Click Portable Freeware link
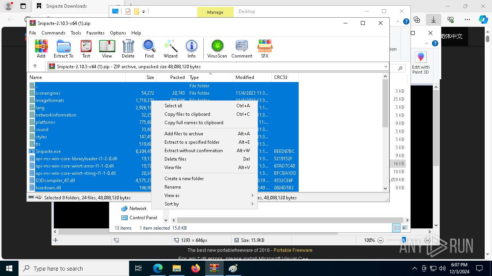Viewport: 492px width, 276px height. (x=293, y=250)
